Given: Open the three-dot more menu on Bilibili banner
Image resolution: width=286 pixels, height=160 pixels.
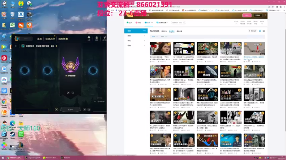Looking at the screenshot, I should tap(266, 15).
